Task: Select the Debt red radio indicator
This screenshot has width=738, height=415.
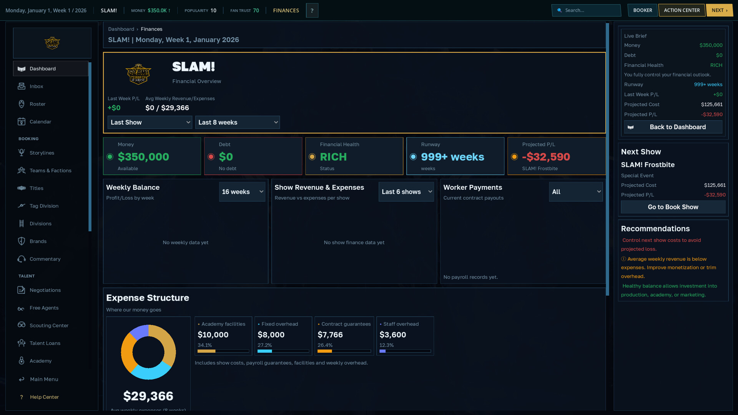Action: 211,157
